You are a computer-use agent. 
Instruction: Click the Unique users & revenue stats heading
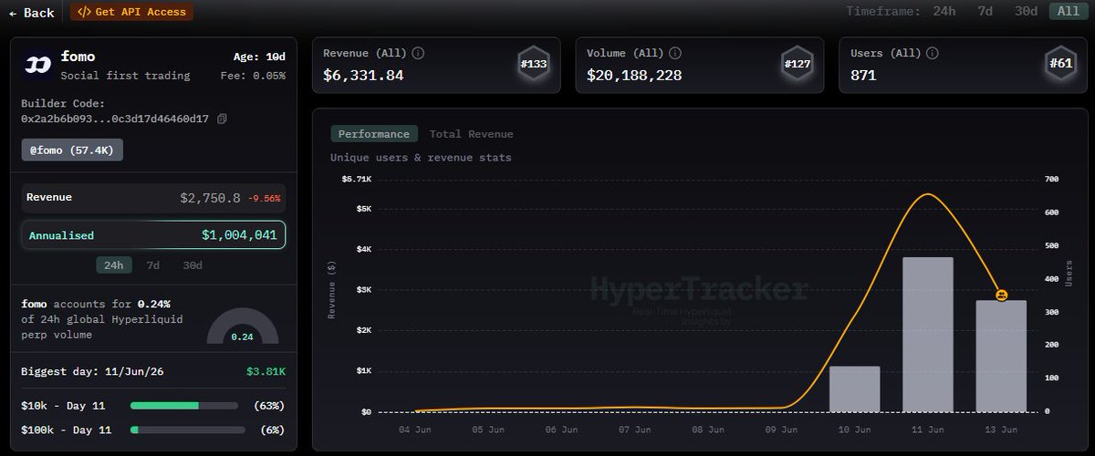[x=421, y=158]
